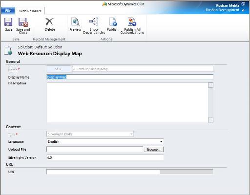Click the 'new' prefix box

click(59, 69)
